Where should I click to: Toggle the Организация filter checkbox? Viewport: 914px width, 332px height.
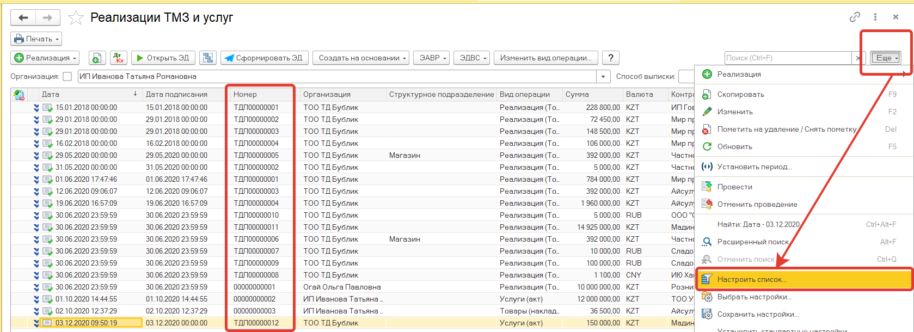(x=68, y=77)
